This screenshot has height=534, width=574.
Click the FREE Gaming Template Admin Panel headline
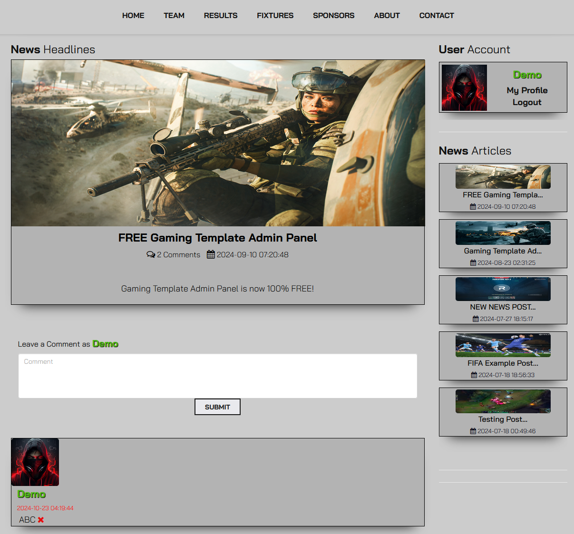[217, 238]
